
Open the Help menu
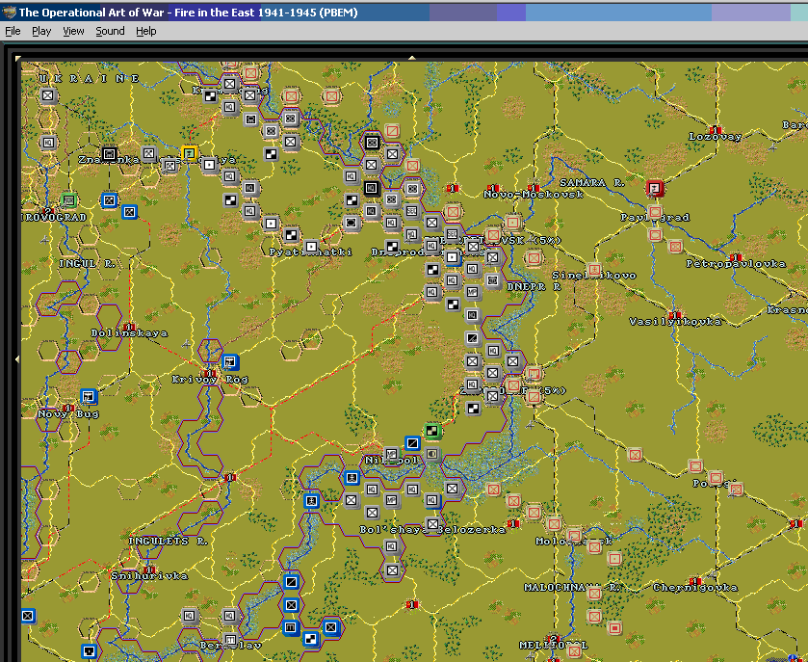point(145,31)
